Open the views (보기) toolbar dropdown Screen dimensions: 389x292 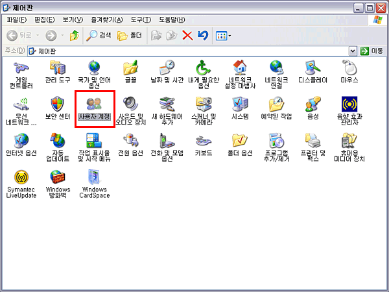tap(223, 35)
